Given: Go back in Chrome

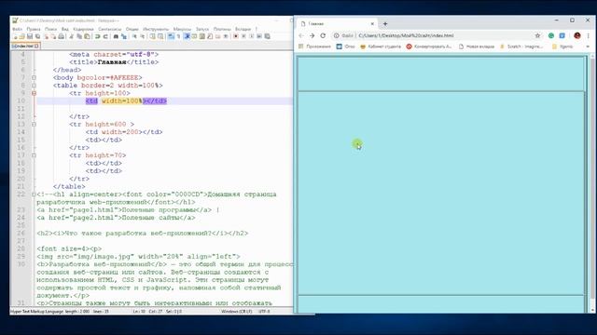Looking at the screenshot, I should click(x=301, y=35).
